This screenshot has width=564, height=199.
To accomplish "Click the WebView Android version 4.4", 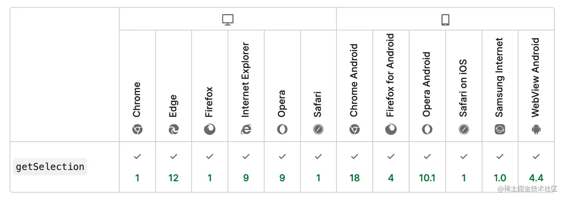I will point(536,178).
